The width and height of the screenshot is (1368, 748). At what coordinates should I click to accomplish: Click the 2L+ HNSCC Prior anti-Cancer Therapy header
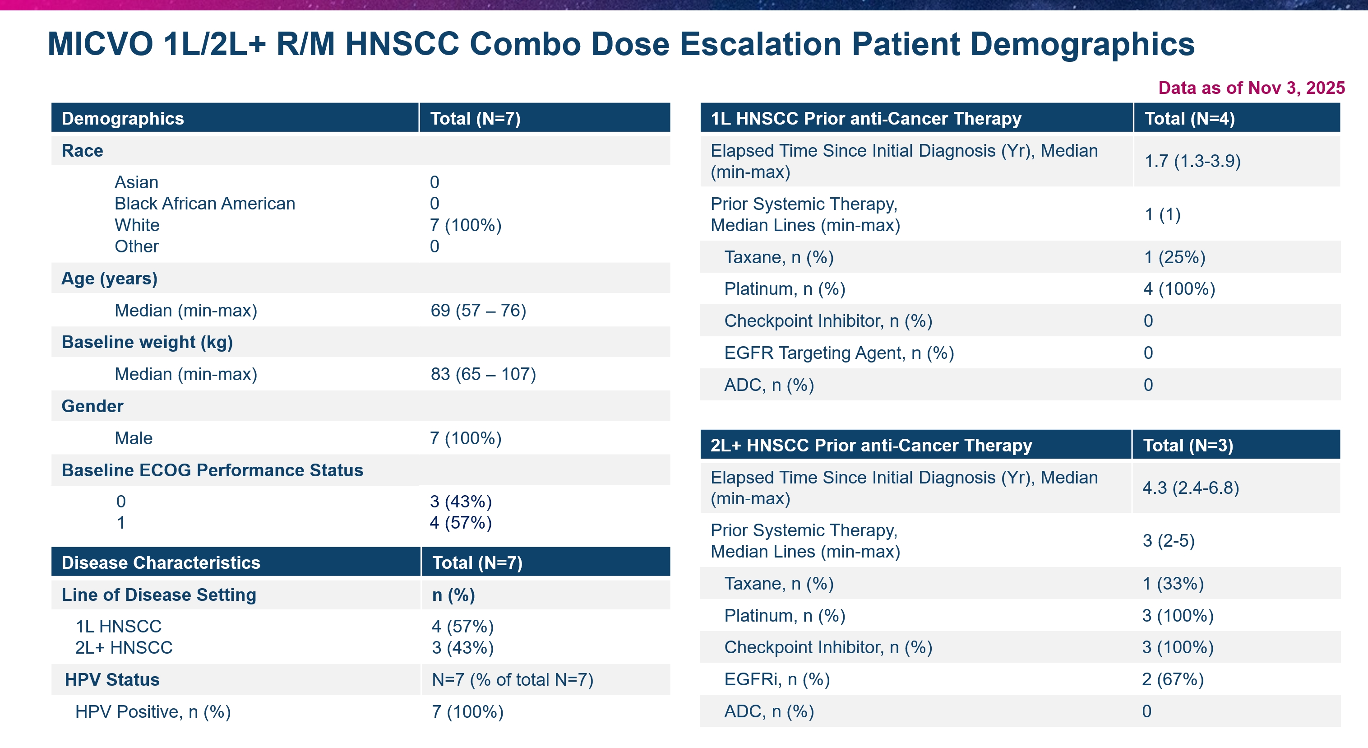[x=871, y=445]
